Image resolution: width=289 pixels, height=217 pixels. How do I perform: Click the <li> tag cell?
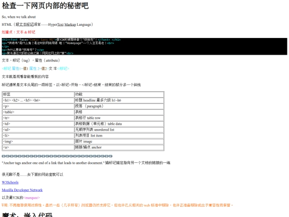point(38,136)
